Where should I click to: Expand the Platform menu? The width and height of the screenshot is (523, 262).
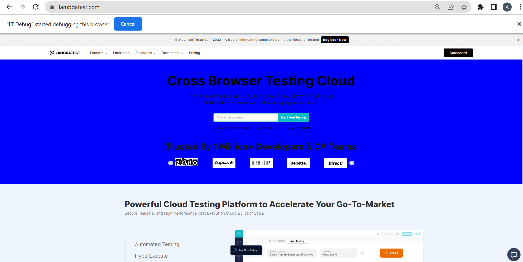[x=98, y=53]
